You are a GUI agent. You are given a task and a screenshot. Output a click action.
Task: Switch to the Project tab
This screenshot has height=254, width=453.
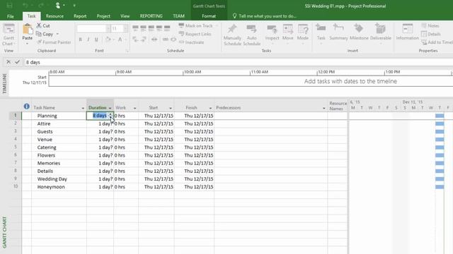103,16
